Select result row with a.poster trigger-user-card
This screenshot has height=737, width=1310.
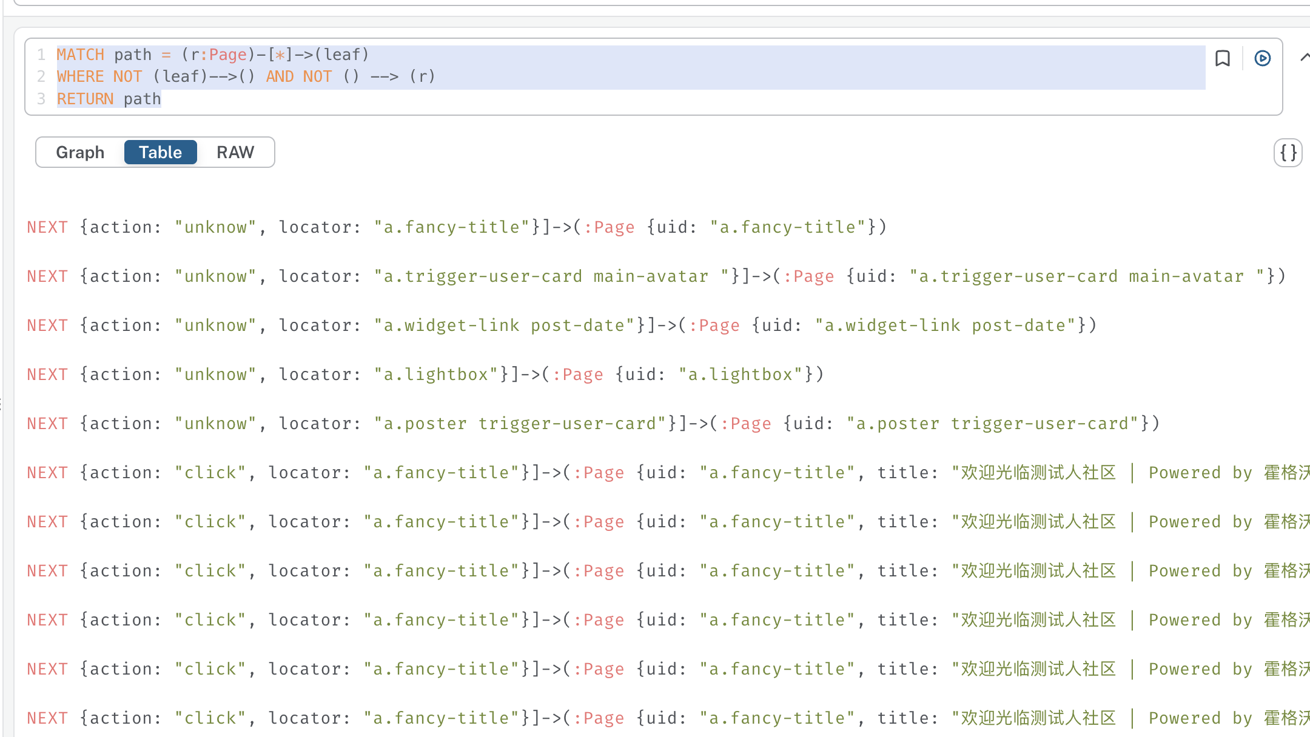click(x=593, y=424)
